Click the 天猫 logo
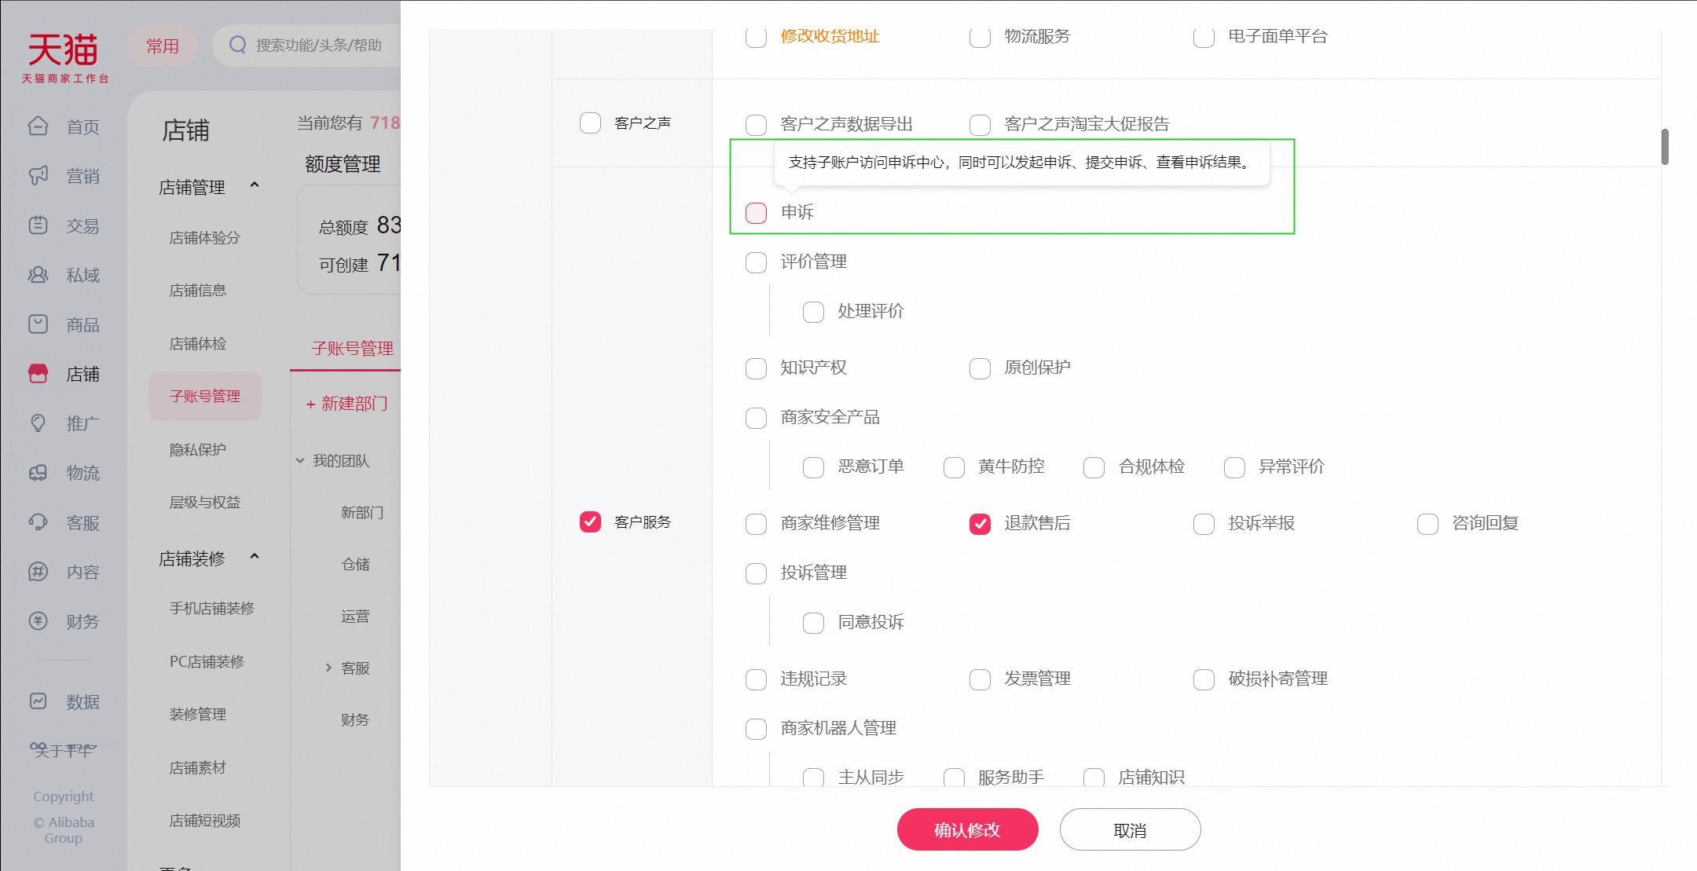The width and height of the screenshot is (1697, 871). tap(64, 57)
